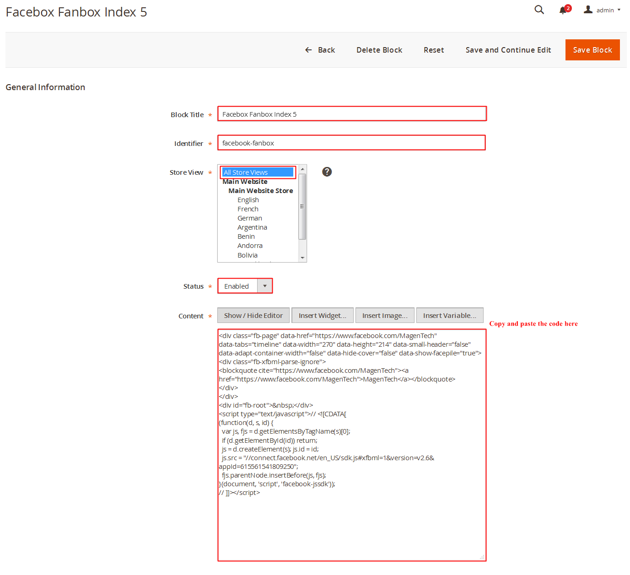This screenshot has height=575, width=630.
Task: Click inside the Content code textarea
Action: pyautogui.click(x=352, y=445)
